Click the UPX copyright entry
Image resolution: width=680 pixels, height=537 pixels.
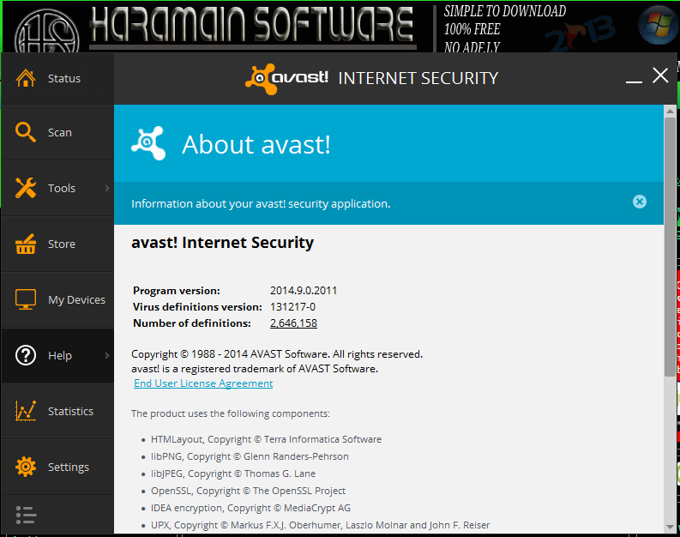click(320, 525)
